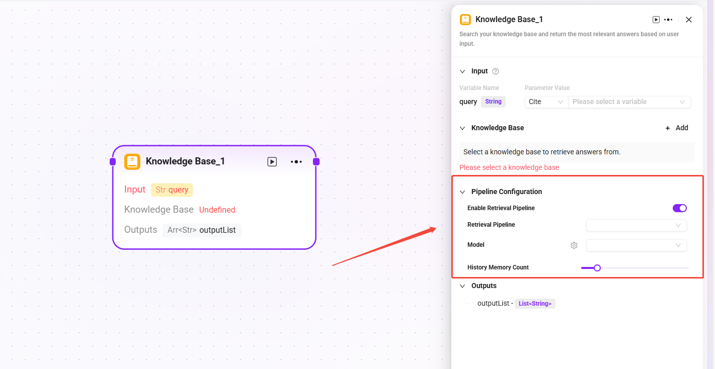Open the Retrieval Pipeline dropdown

point(636,225)
